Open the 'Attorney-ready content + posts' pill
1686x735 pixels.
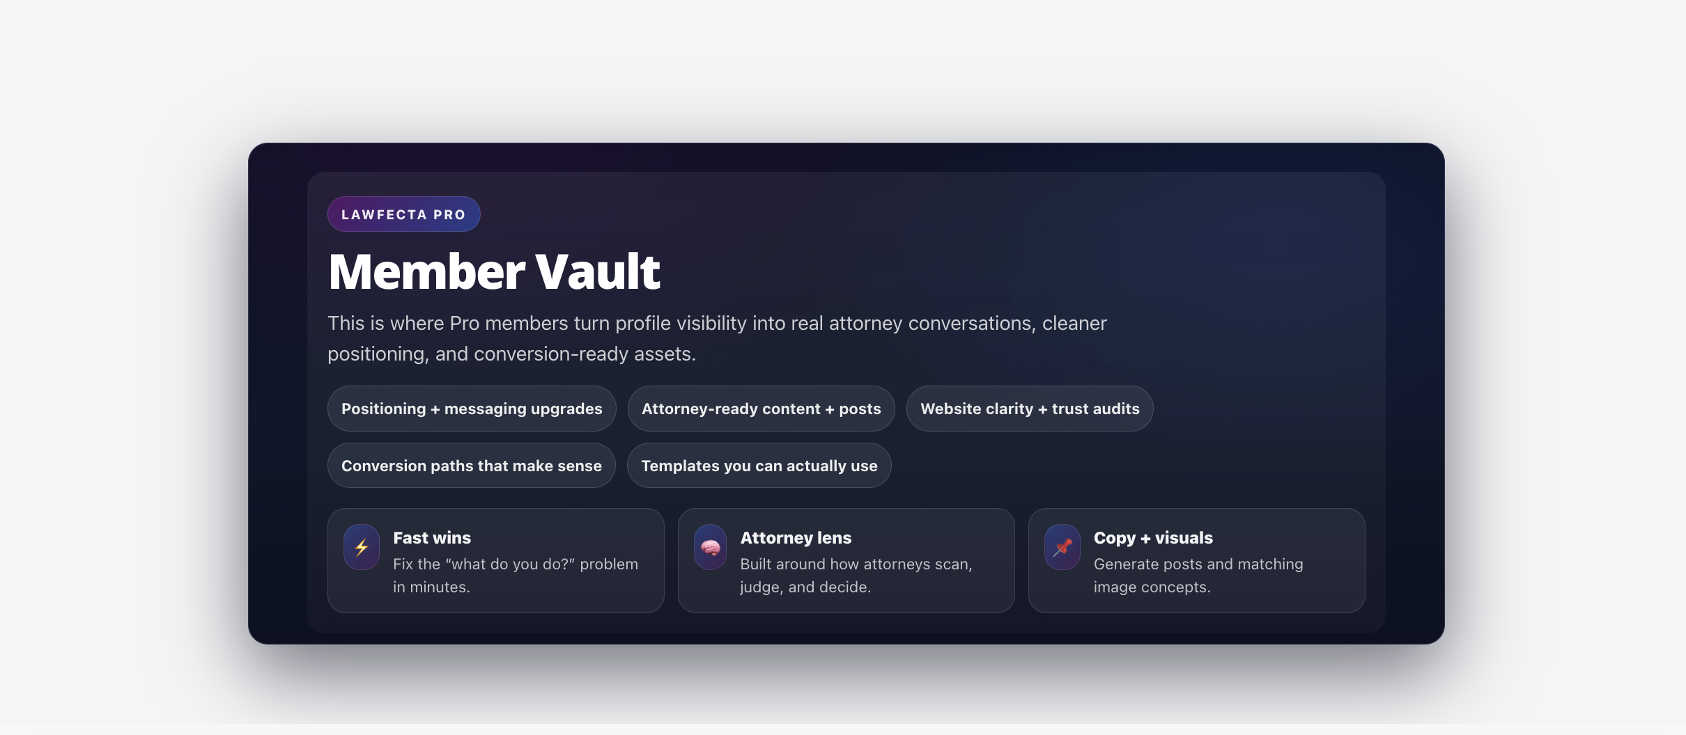[x=761, y=409]
